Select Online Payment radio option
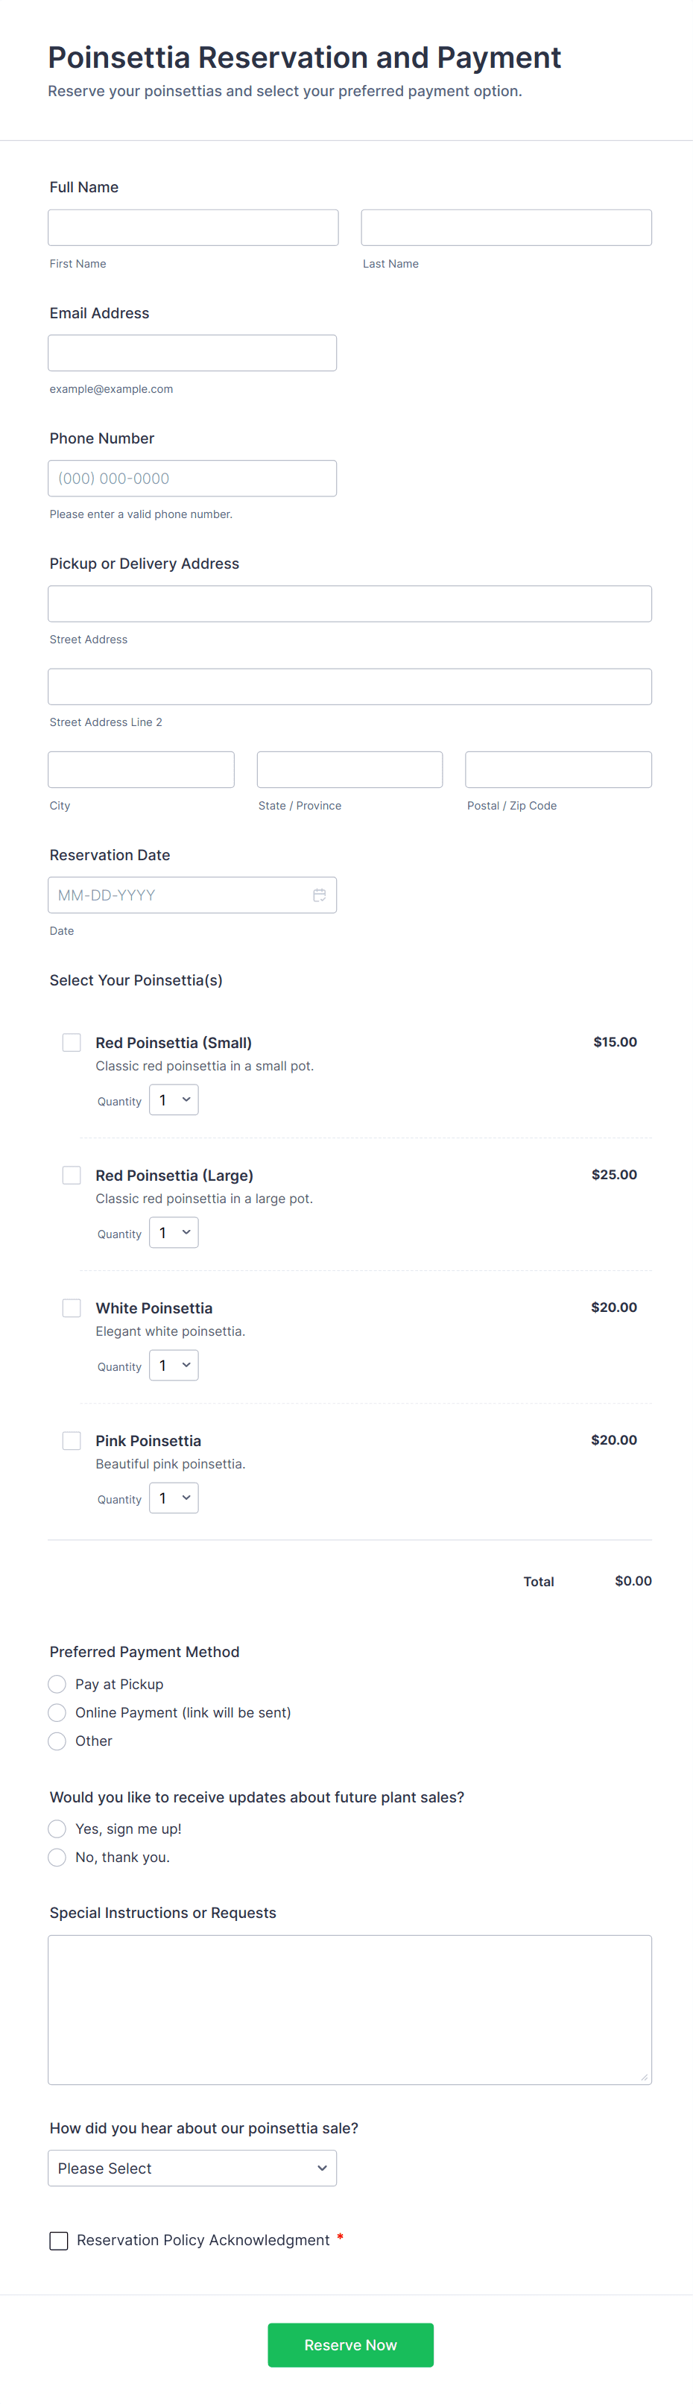This screenshot has width=693, height=2404. click(58, 1712)
